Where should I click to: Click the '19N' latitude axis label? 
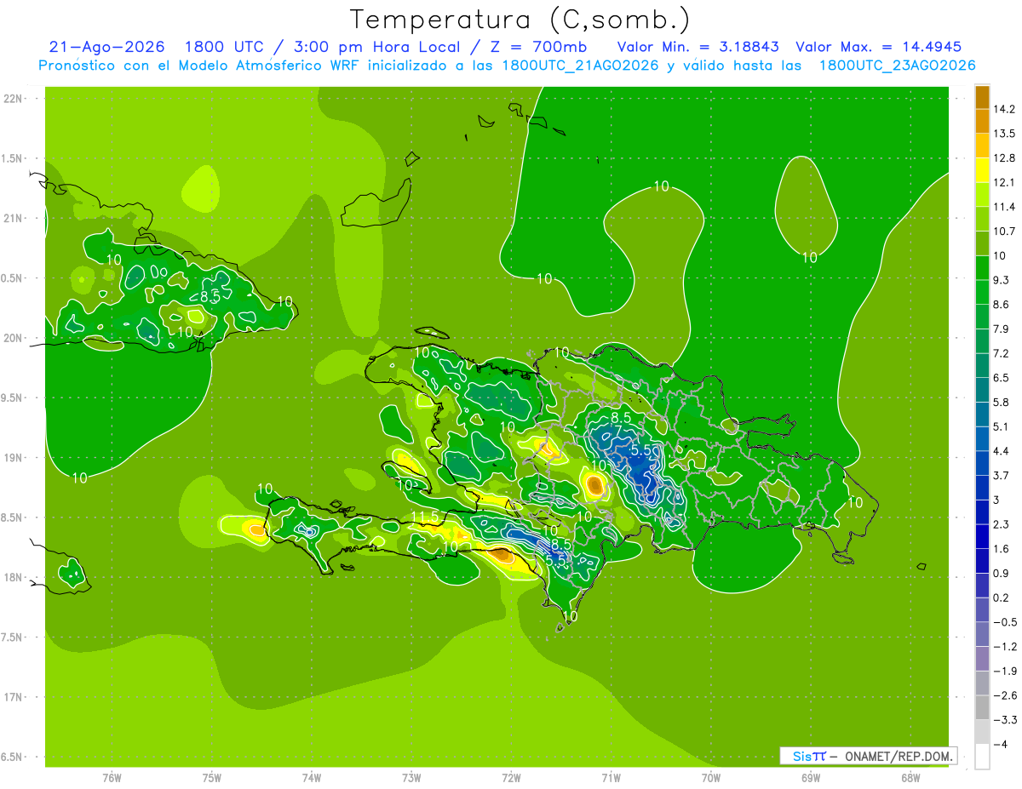tap(12, 458)
